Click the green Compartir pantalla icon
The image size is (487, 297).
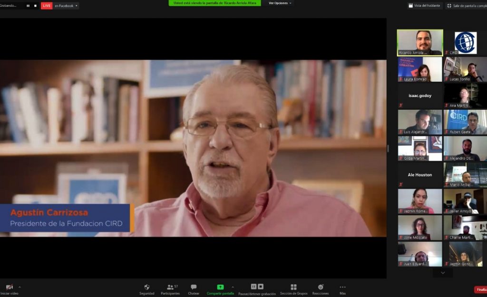[x=220, y=287]
